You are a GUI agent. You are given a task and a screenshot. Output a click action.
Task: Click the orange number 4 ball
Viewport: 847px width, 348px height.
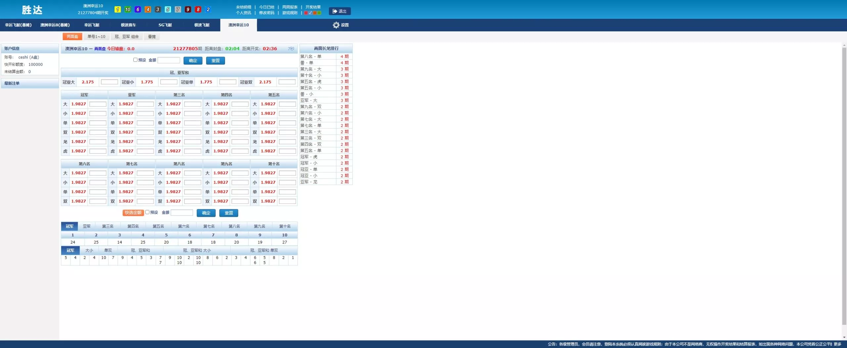tap(148, 10)
